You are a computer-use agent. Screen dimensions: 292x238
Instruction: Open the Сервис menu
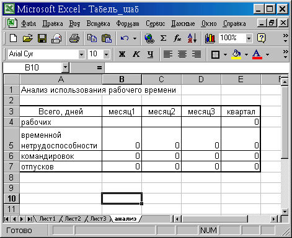[x=156, y=23]
